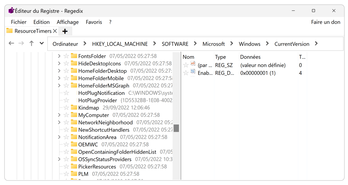The image size is (348, 185).
Task: Open the Affichage menu
Action: tap(68, 22)
